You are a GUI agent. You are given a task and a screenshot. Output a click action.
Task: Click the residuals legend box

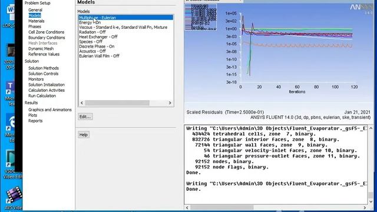201,17
